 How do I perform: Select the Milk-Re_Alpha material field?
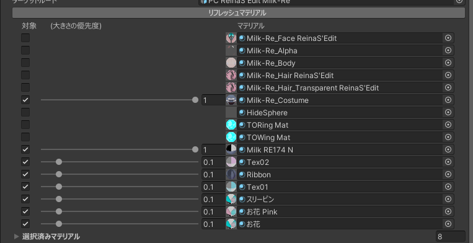coord(345,51)
